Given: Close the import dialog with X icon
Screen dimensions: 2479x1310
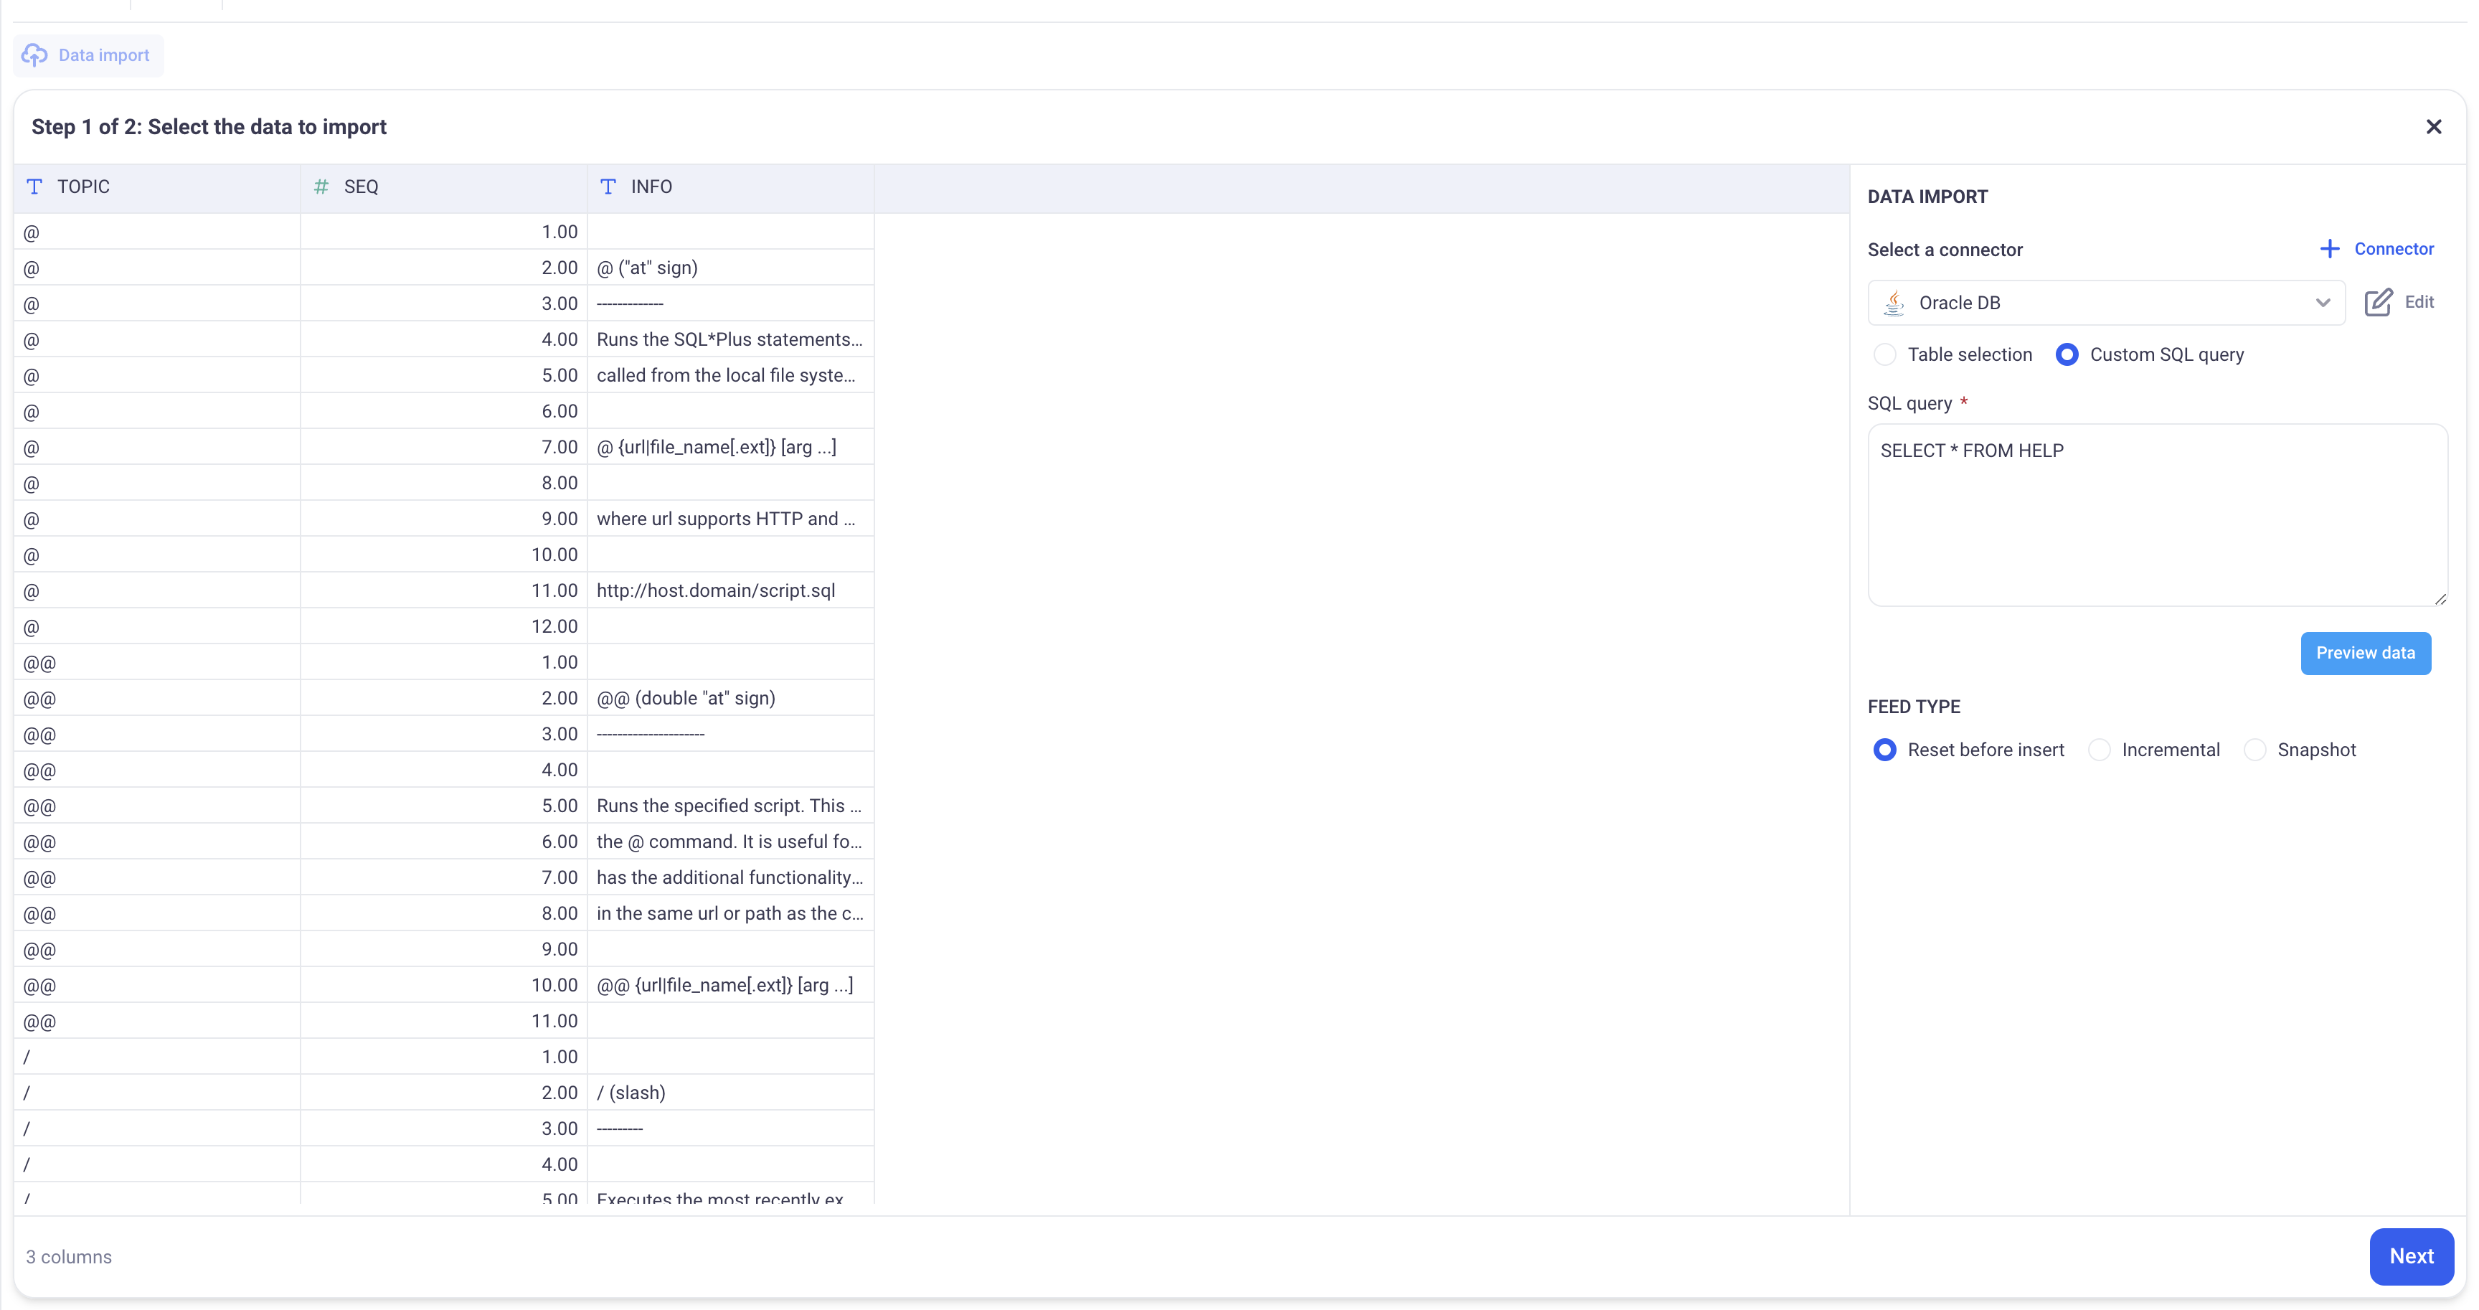Looking at the screenshot, I should tap(2433, 127).
